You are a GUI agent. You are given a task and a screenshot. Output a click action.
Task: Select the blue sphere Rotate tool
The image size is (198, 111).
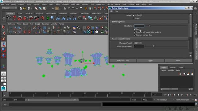3,50
